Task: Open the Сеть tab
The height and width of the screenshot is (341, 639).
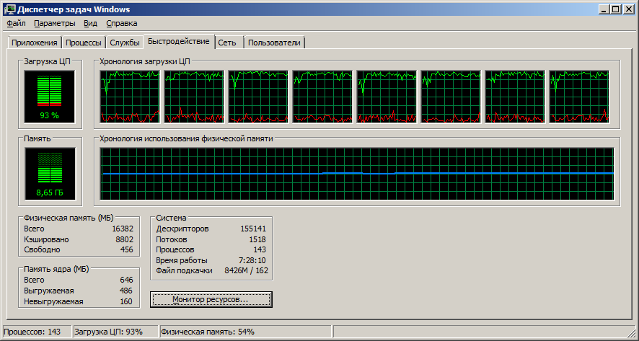Action: tap(227, 43)
